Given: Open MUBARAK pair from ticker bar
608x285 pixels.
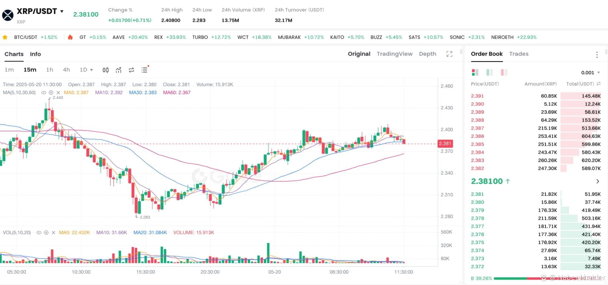Looking at the screenshot, I should tap(301, 37).
